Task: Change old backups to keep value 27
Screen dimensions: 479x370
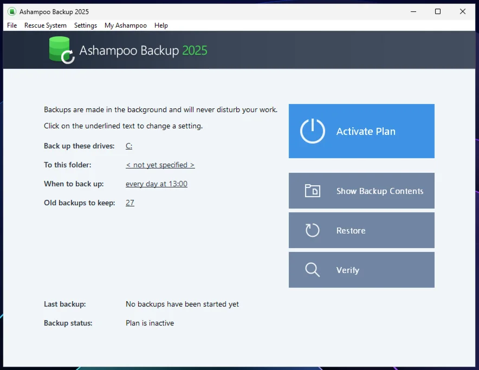Action: tap(130, 203)
